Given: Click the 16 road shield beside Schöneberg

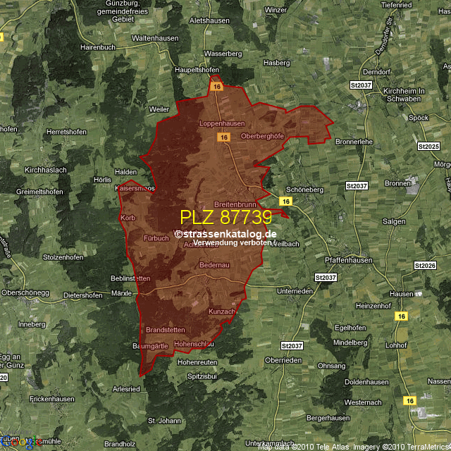Looking at the screenshot, I should click(x=285, y=202).
